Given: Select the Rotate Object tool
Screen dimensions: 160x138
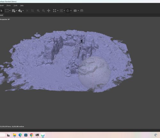Looking at the screenshot, I should tap(20, 11).
